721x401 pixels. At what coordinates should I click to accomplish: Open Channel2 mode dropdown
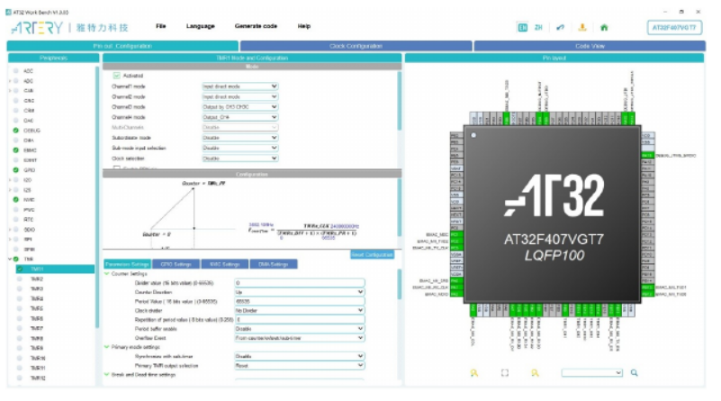[240, 96]
